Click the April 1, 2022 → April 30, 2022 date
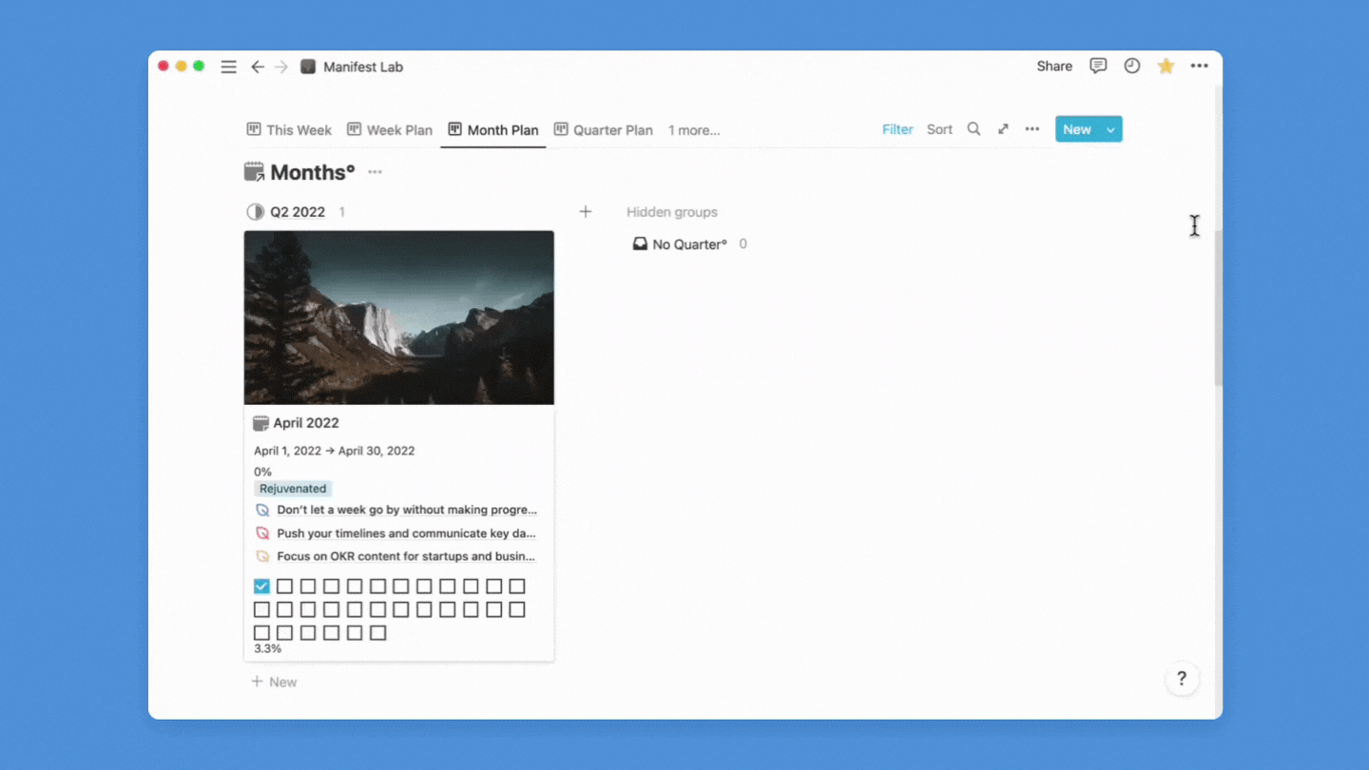This screenshot has width=1369, height=770. [x=335, y=451]
